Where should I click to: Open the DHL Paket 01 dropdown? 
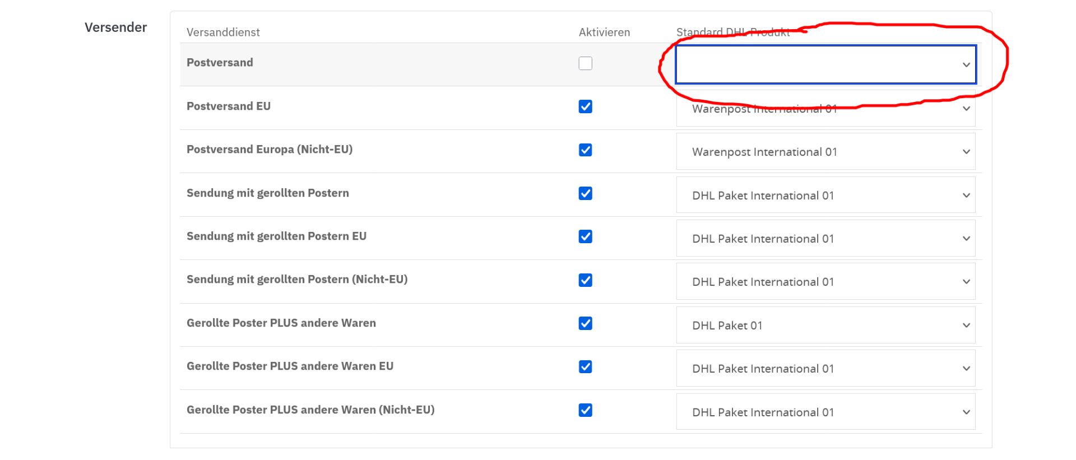(x=825, y=325)
